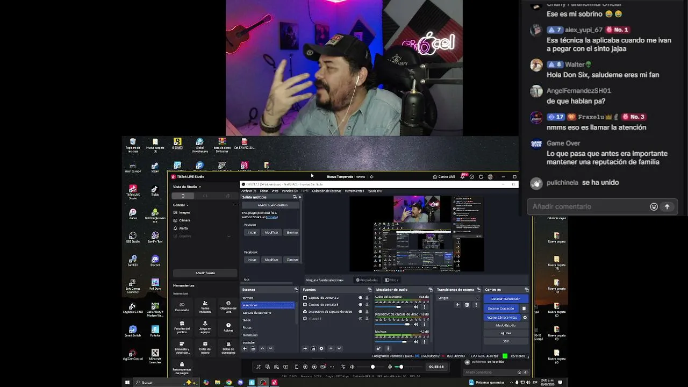The width and height of the screenshot is (688, 387).
Task: Open advanced audio properties gears icon
Action: pos(378,348)
